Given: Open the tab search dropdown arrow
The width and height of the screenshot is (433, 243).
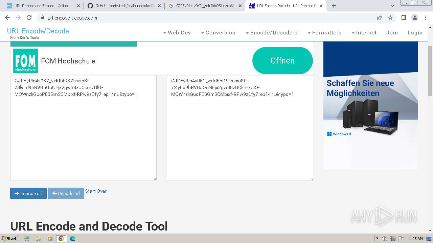Looking at the screenshot, I should coord(392,6).
